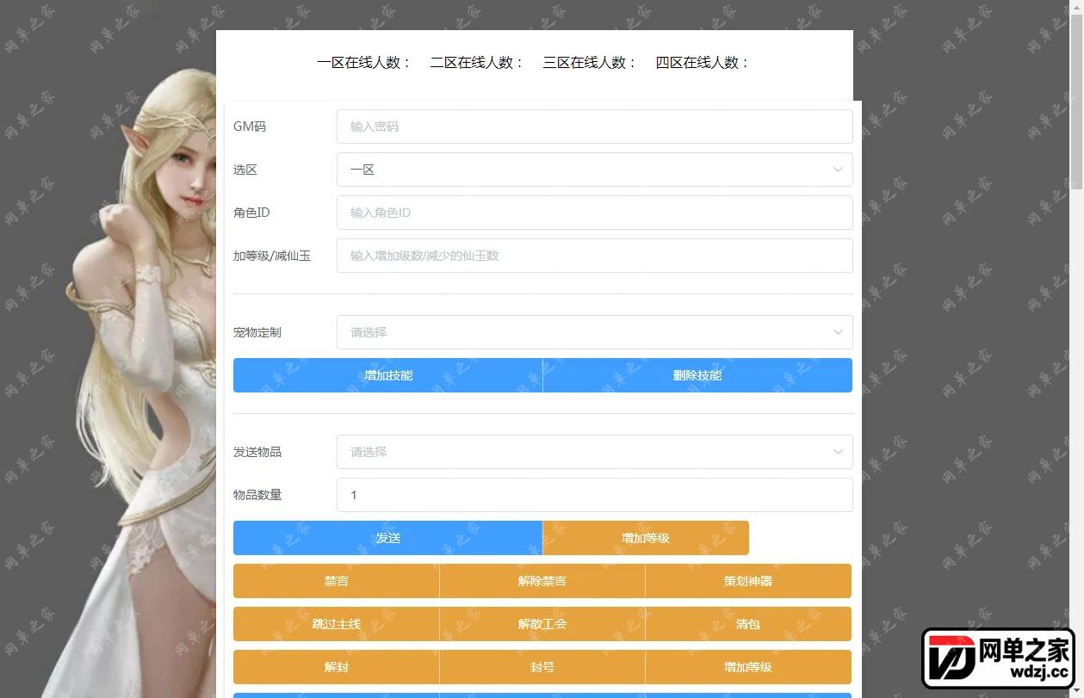Click the 禁言 mute button

[x=337, y=581]
